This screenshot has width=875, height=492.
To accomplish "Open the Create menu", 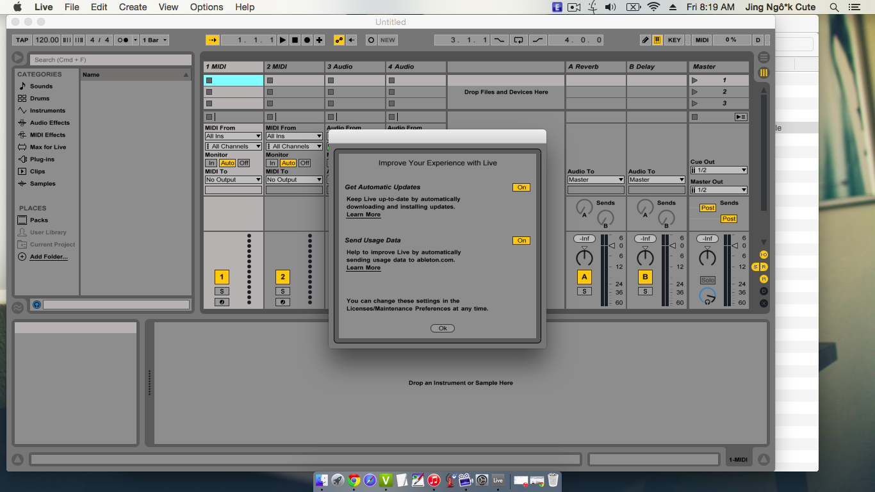I will pyautogui.click(x=133, y=7).
